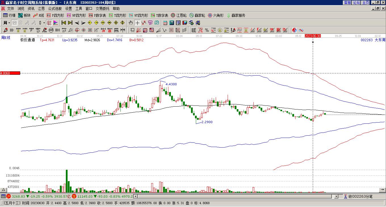Viewport: 386px width, 207px height.
Task: Select the hand pan tool
Action: coord(131,23)
